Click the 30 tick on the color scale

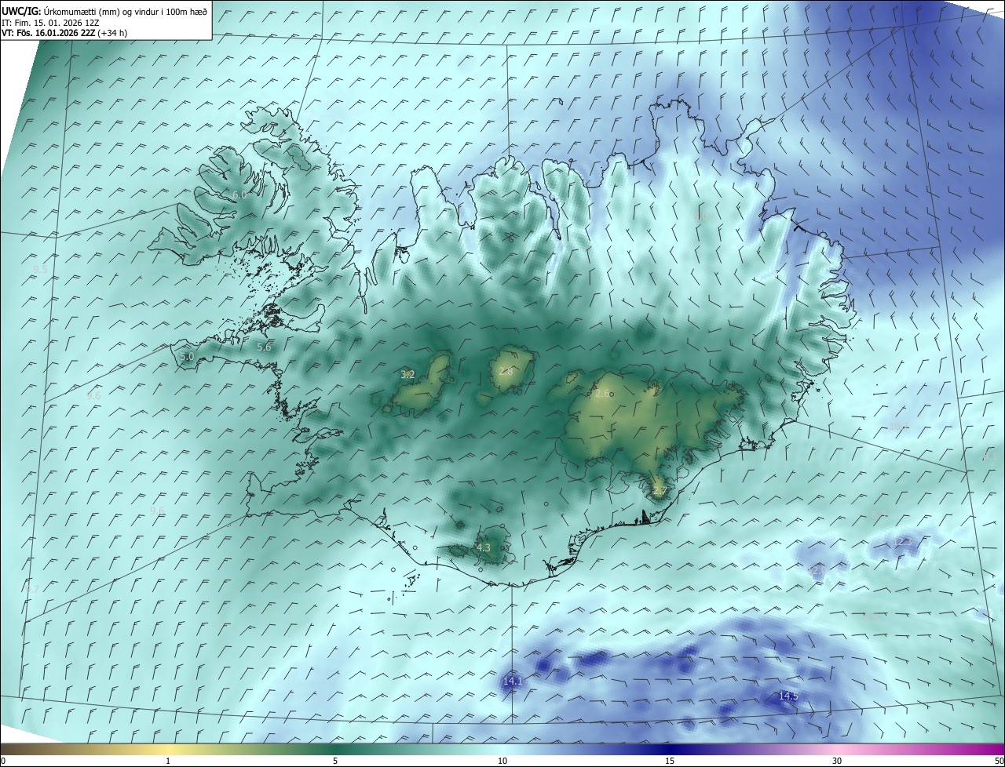[x=837, y=761]
